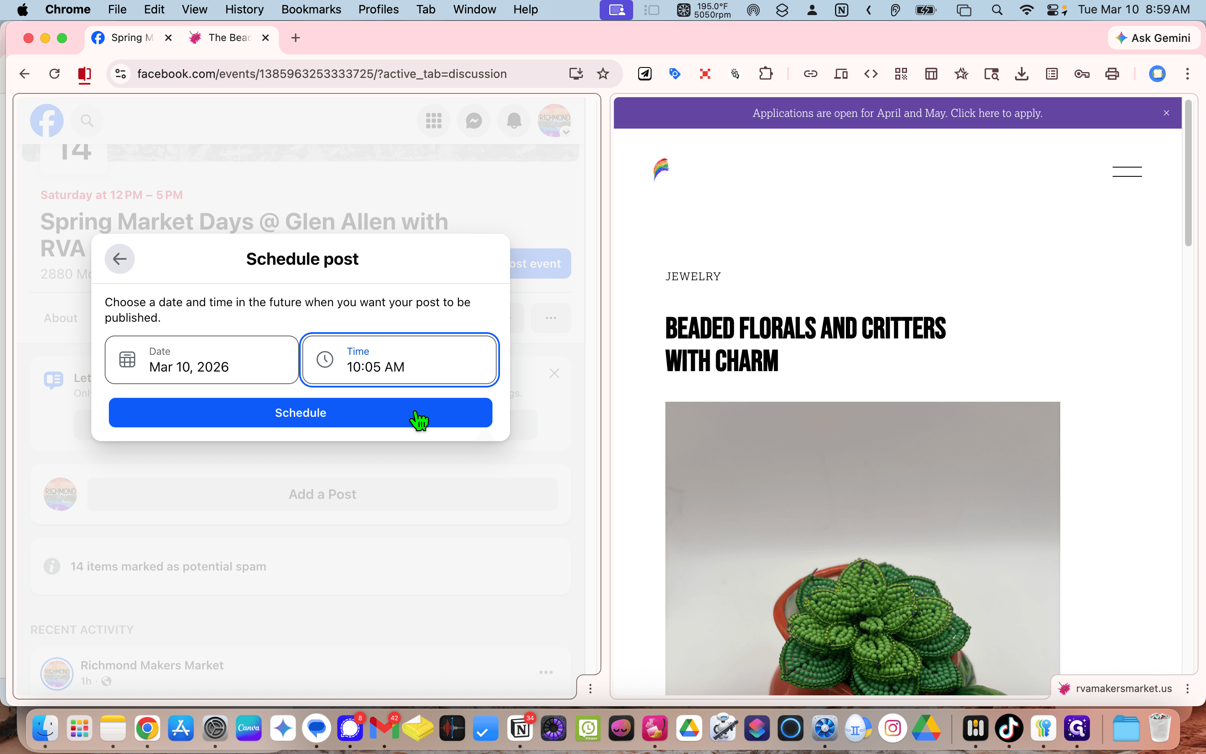Click the Add a Post field
The width and height of the screenshot is (1206, 754).
pyautogui.click(x=322, y=494)
